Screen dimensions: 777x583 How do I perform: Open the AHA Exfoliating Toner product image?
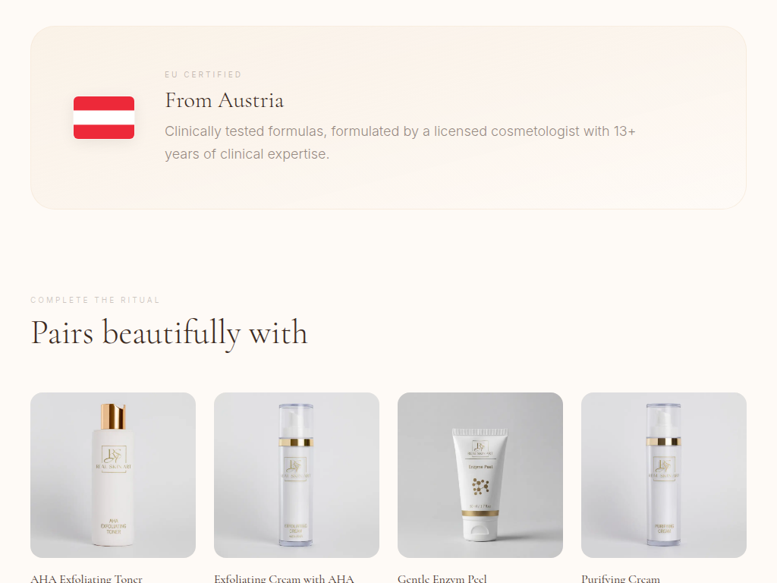113,475
